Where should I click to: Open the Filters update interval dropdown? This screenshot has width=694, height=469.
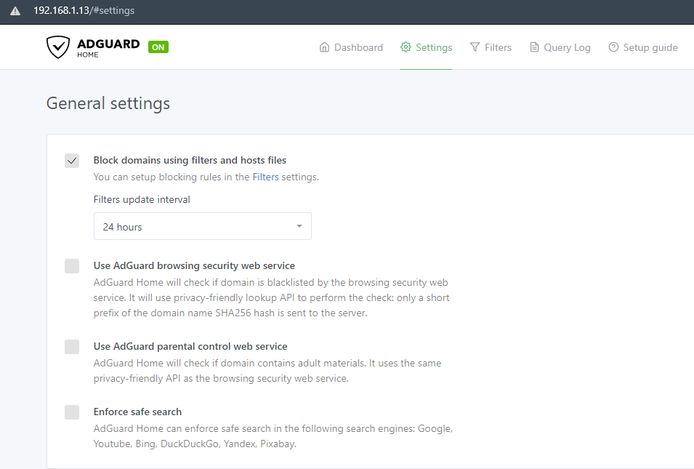(202, 226)
